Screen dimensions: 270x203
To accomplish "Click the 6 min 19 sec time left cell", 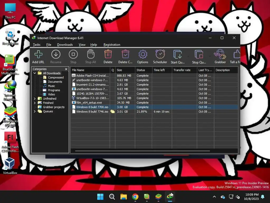I will coord(162,112).
